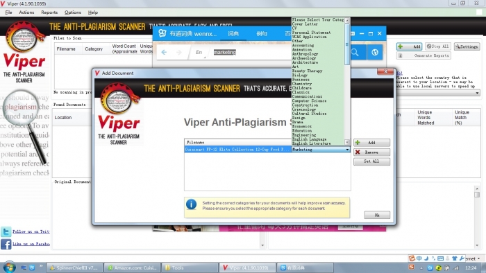Click the Settings button in main window

point(467,46)
